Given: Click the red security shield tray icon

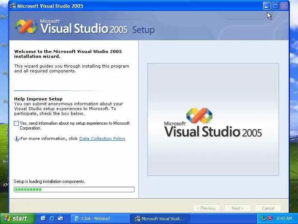Looking at the screenshot, I should (x=270, y=218).
